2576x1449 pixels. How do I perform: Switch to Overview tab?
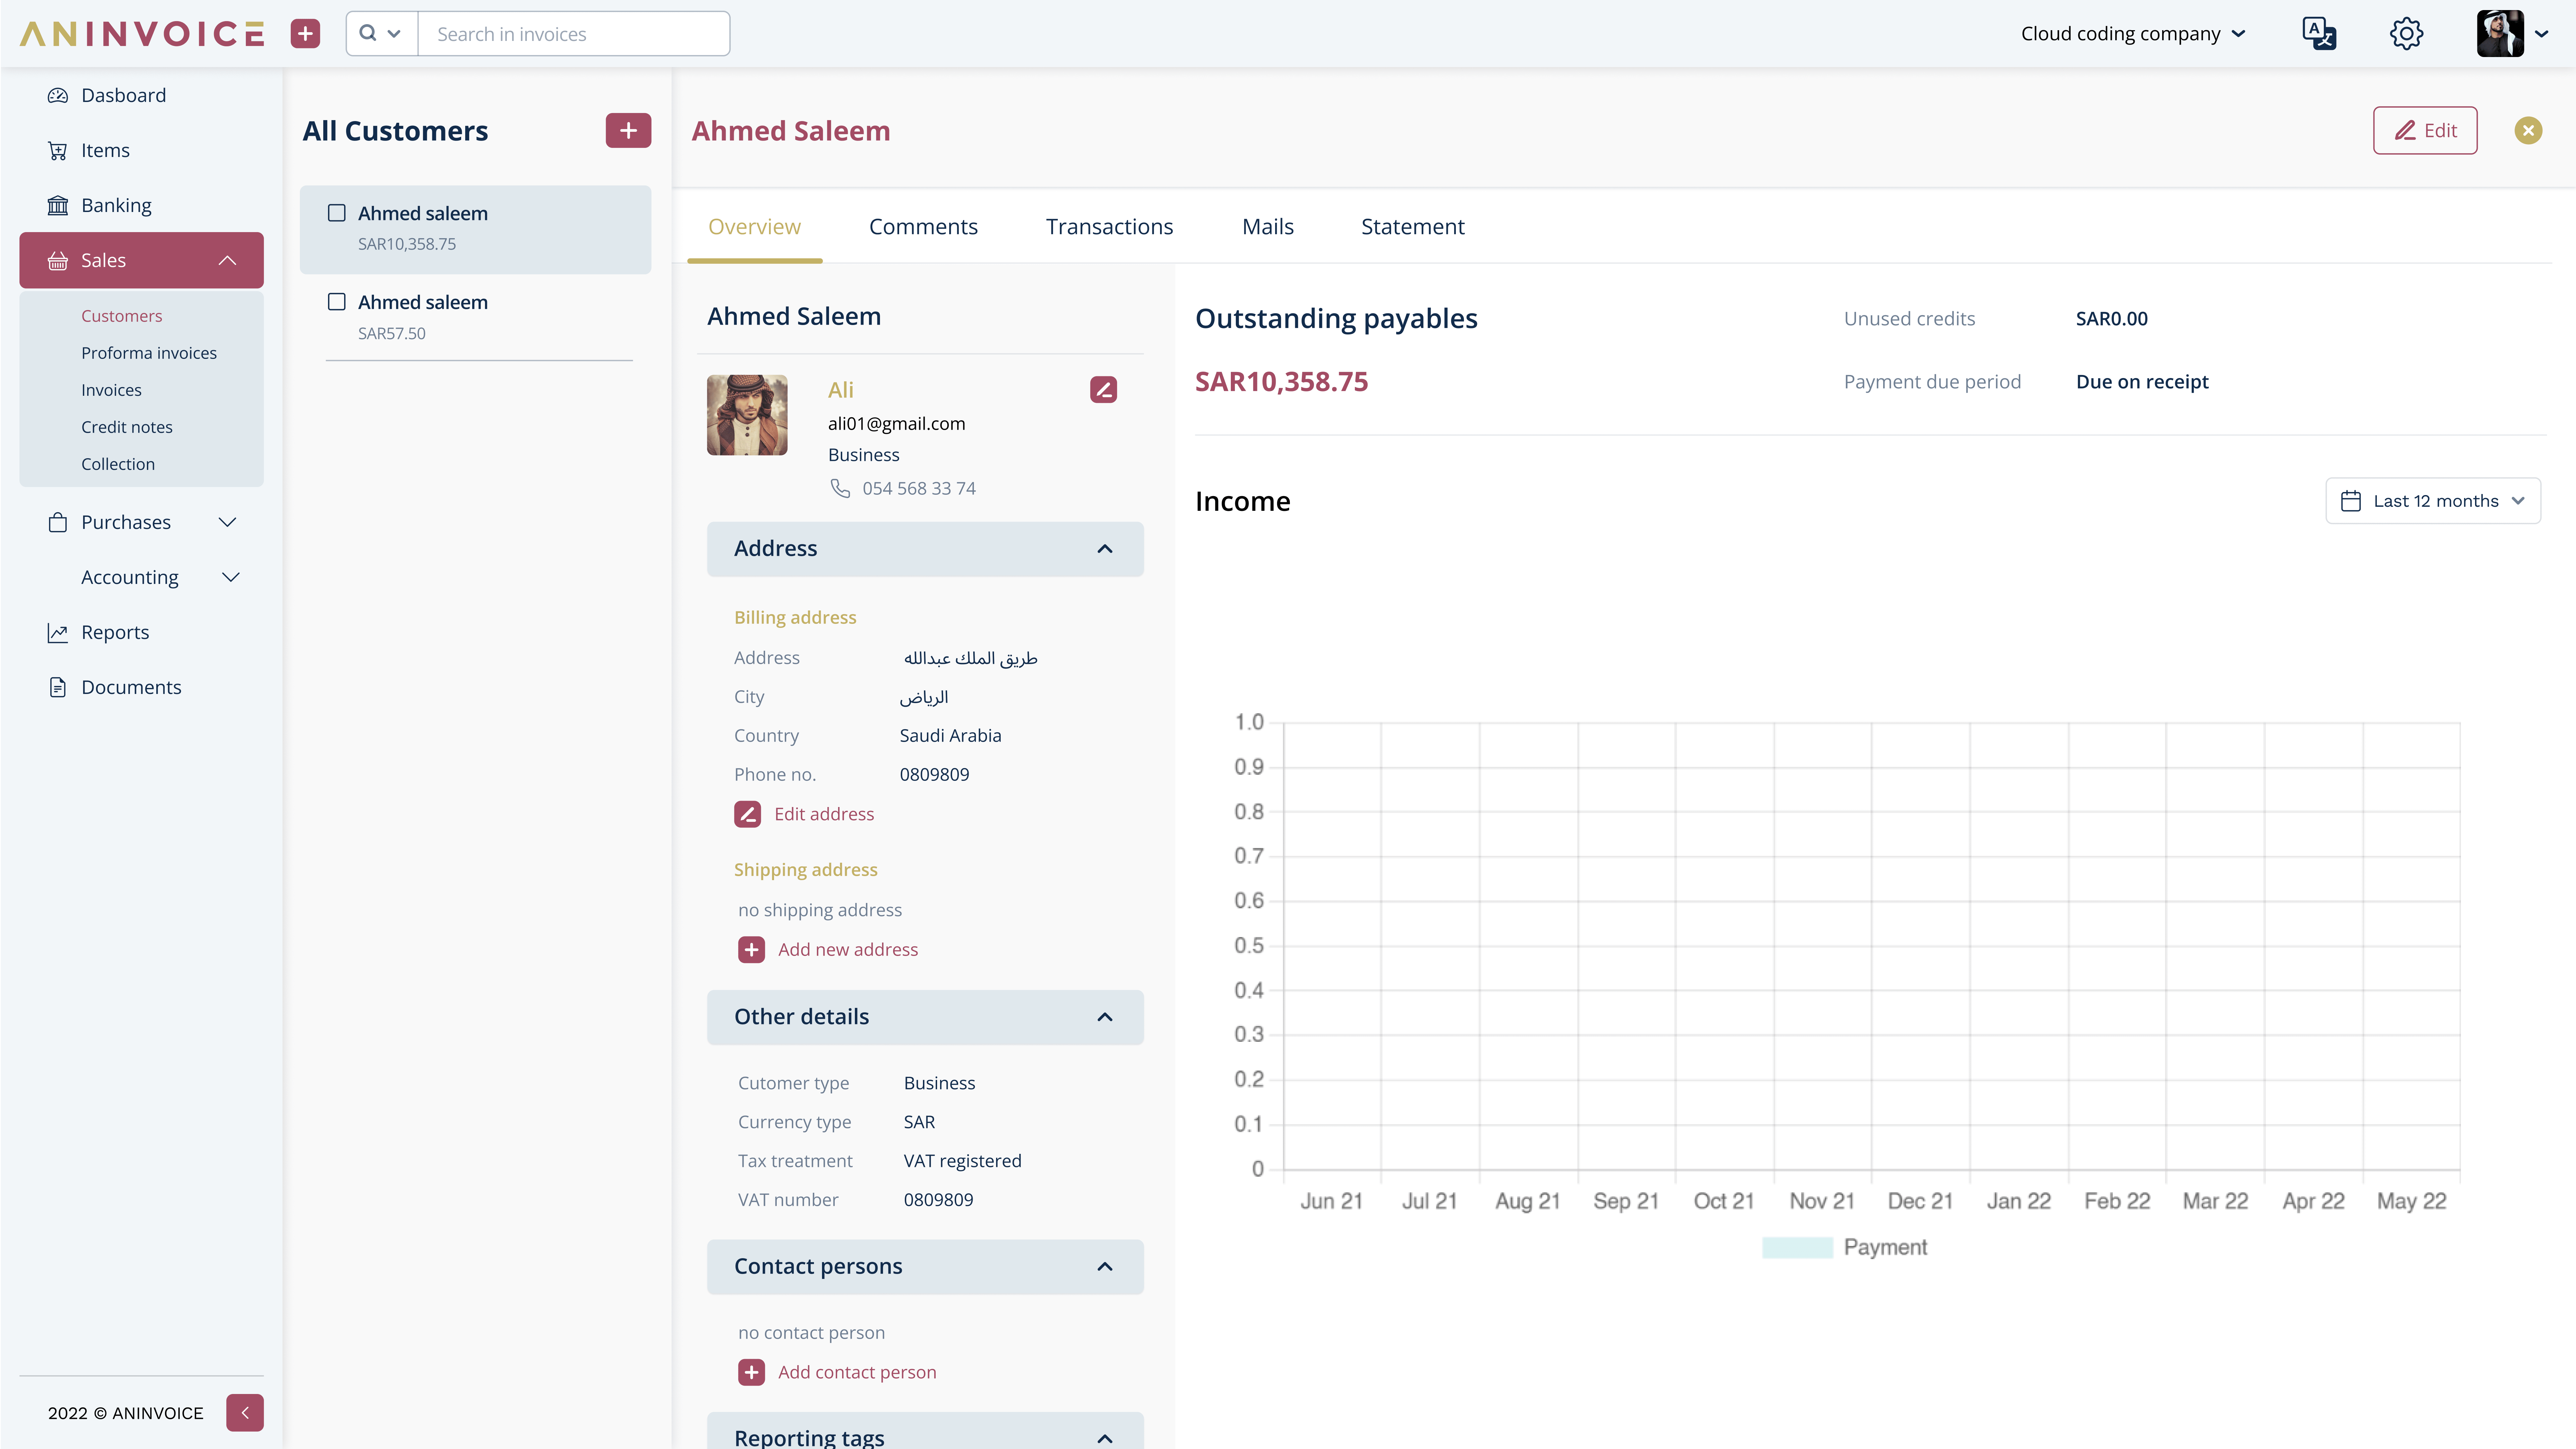754,227
